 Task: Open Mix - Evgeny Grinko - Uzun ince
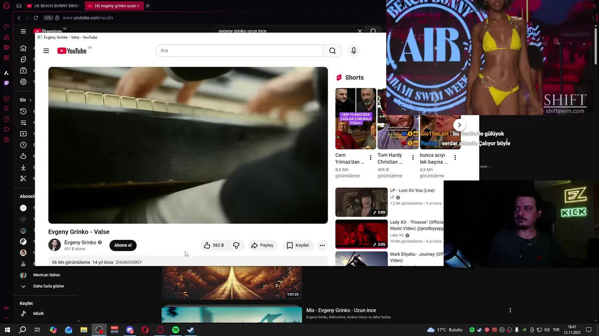pos(341,310)
